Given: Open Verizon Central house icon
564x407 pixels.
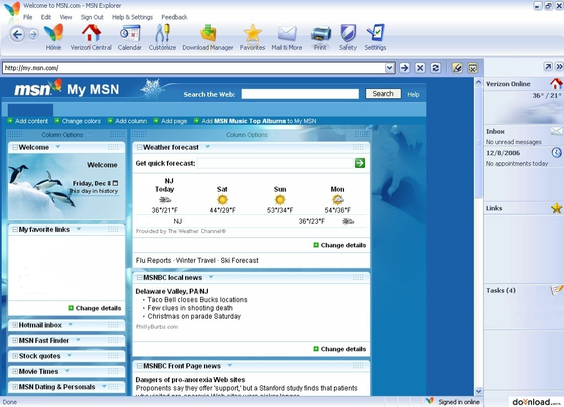Looking at the screenshot, I should pyautogui.click(x=92, y=33).
